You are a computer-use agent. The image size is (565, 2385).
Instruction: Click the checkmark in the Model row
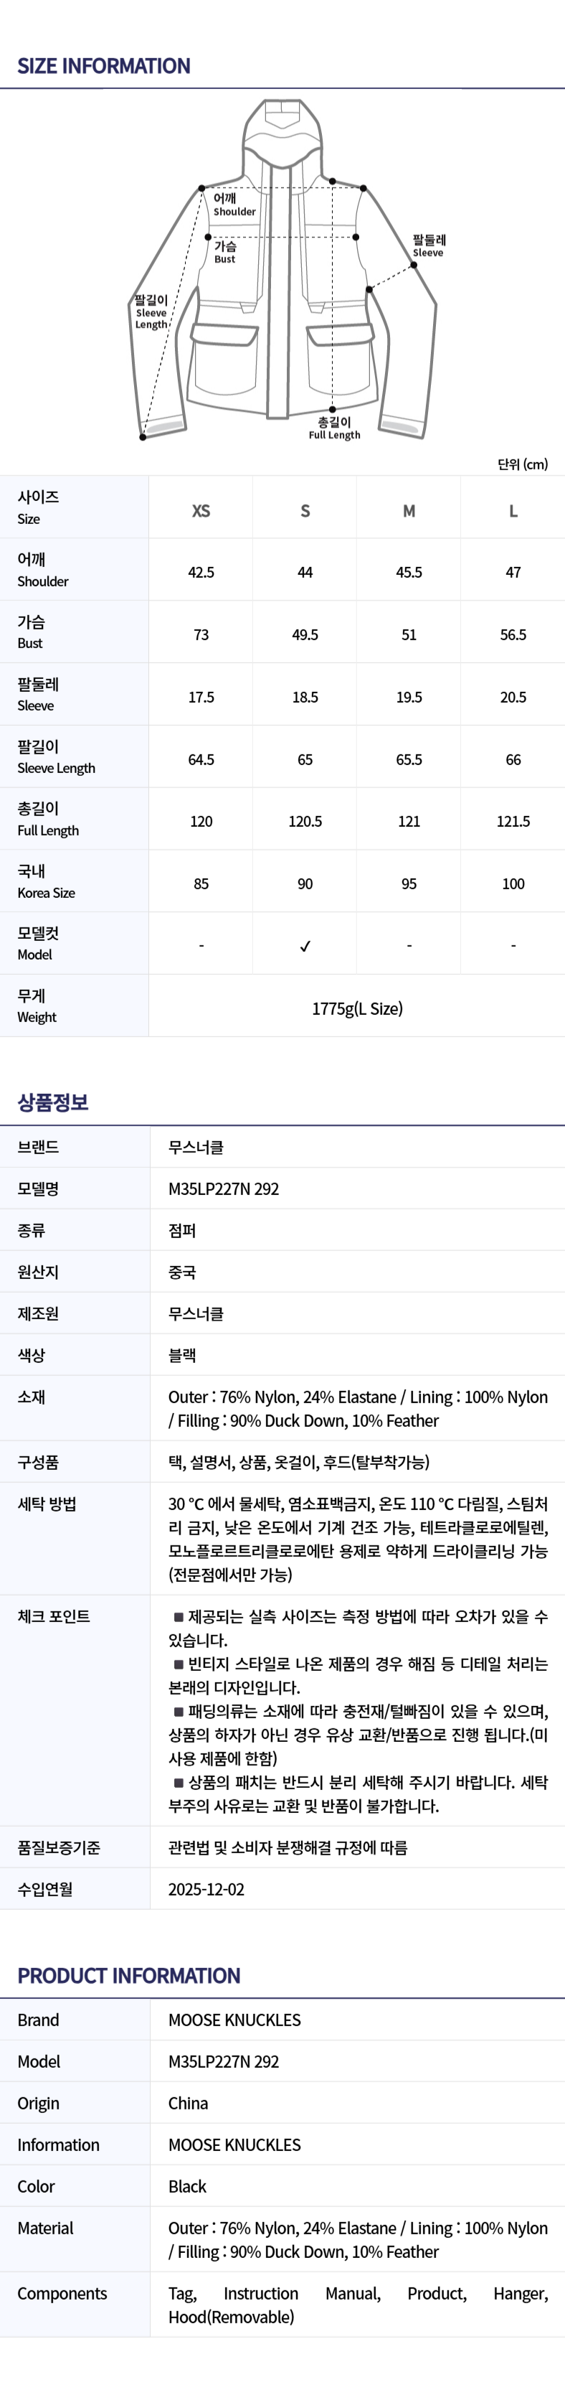click(x=305, y=945)
